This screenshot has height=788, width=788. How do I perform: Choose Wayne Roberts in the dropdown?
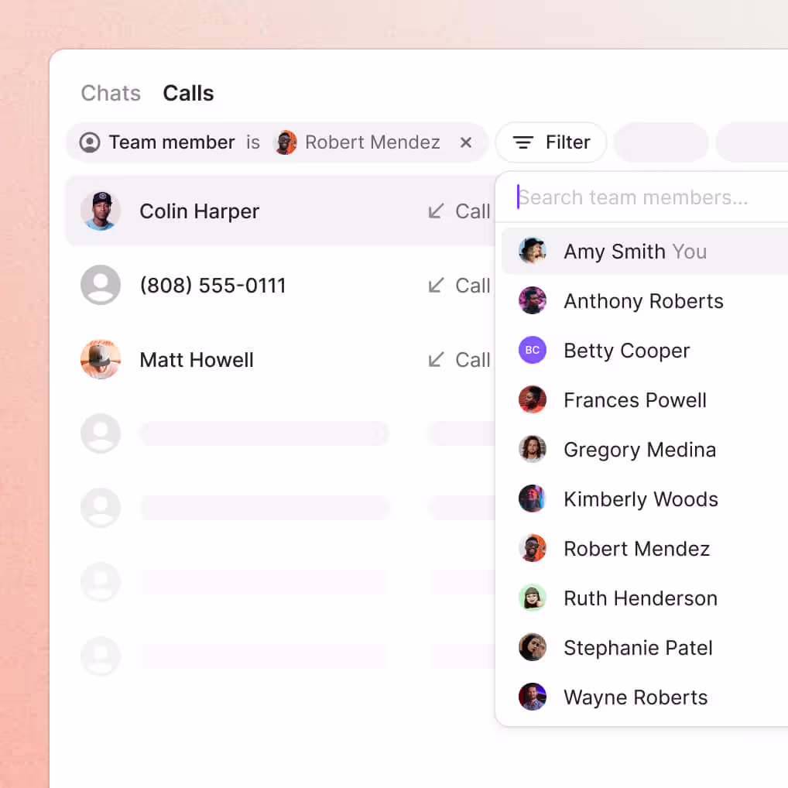(645, 697)
